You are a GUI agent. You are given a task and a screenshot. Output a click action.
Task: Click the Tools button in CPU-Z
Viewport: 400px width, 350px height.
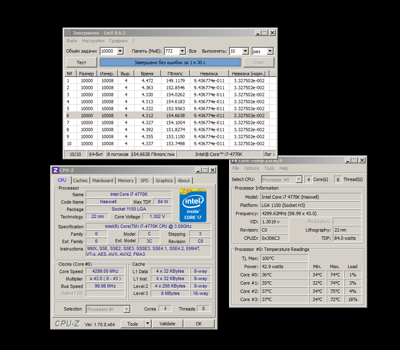tap(133, 324)
